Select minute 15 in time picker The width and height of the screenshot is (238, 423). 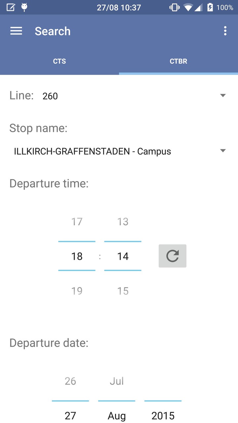123,291
